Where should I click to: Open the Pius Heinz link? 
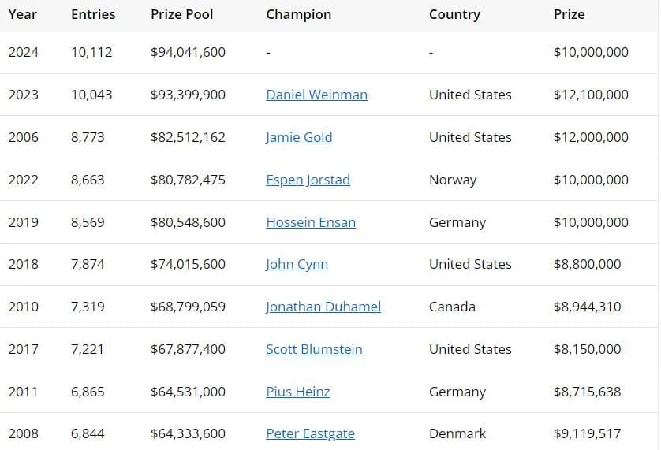point(298,392)
